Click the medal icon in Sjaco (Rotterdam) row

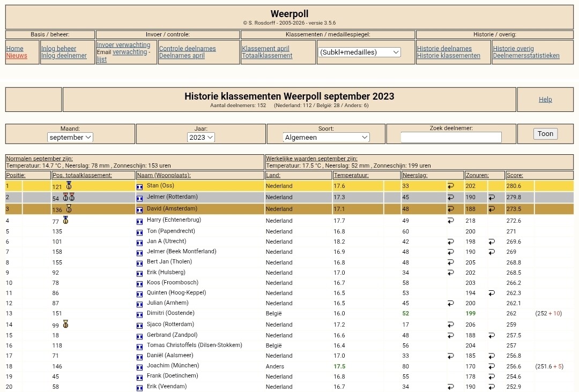pos(65,324)
